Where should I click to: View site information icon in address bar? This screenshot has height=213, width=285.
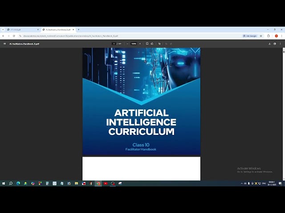[20, 36]
